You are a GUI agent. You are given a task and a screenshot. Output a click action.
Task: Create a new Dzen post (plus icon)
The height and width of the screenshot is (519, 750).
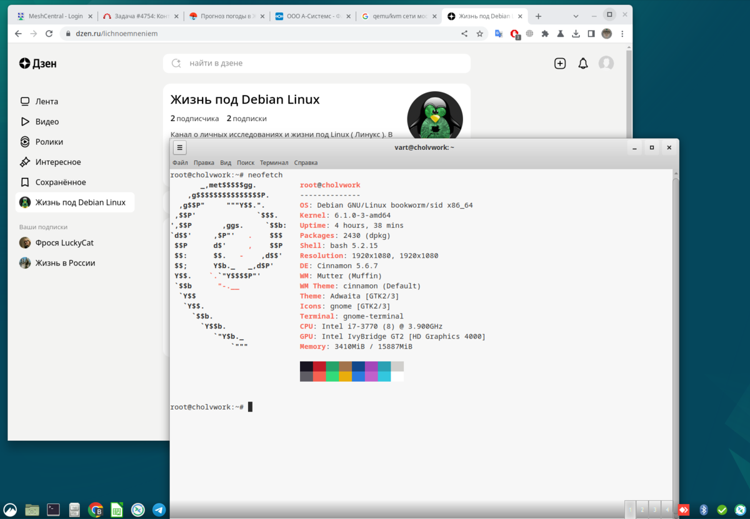560,63
